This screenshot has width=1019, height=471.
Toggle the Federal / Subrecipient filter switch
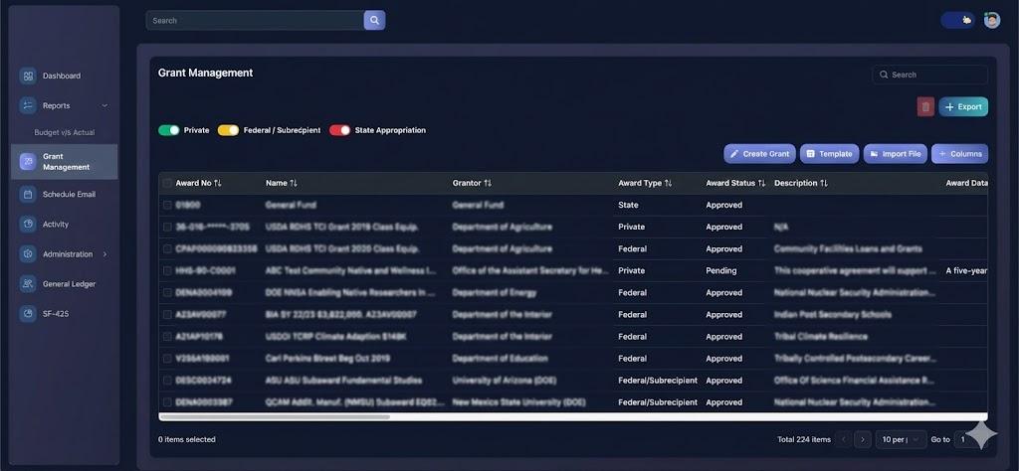point(228,130)
